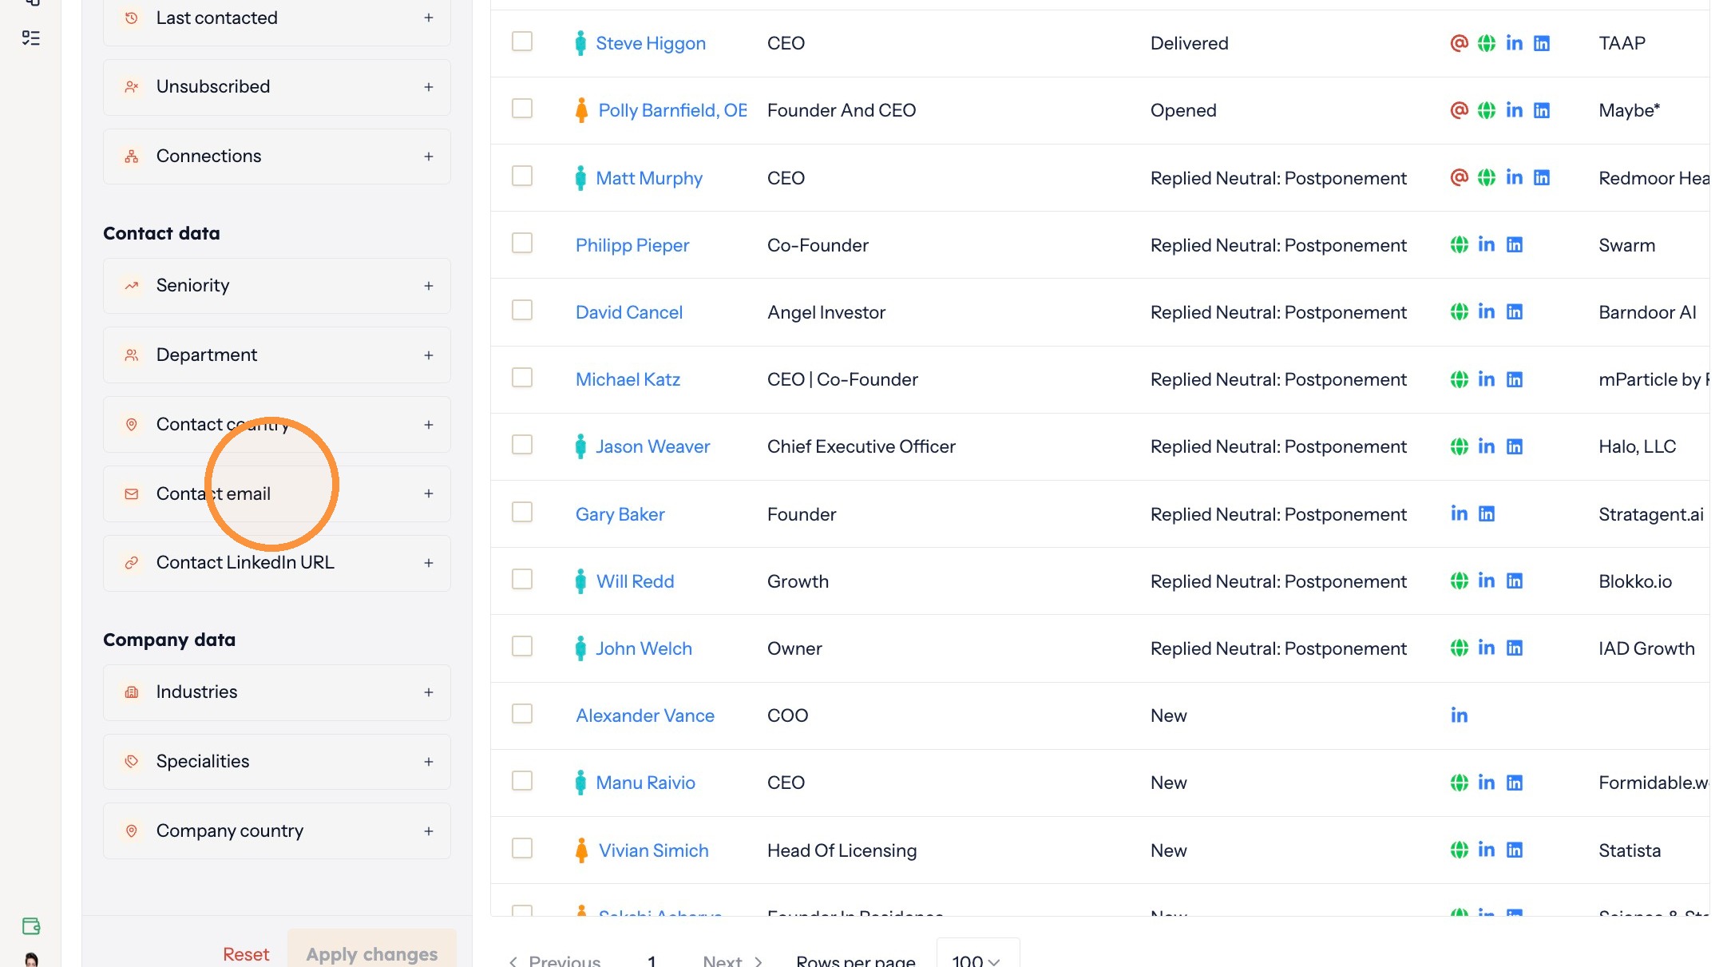Check the box for Steve Higgon
Image resolution: width=1731 pixels, height=967 pixels.
(x=522, y=41)
